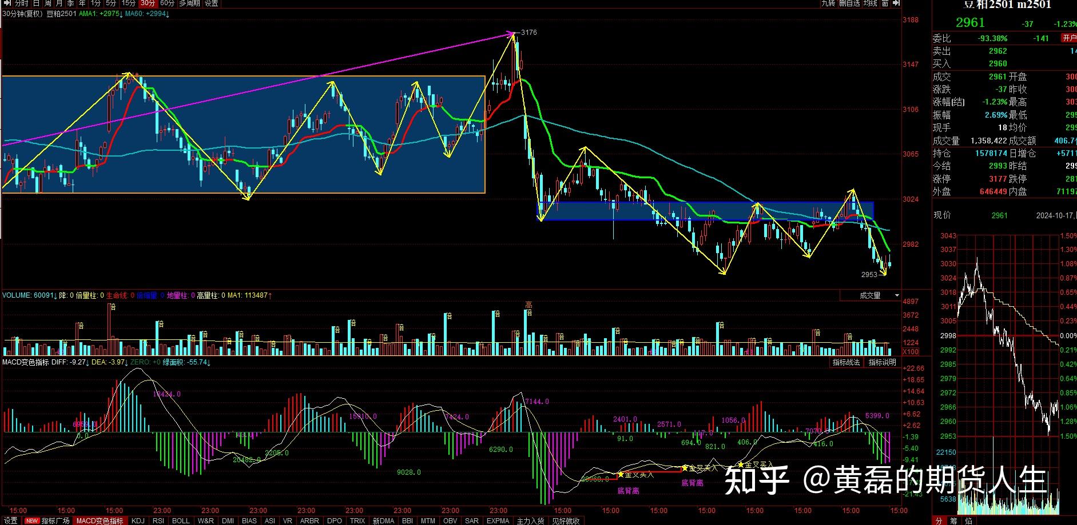Click the 买入 price 2960
The height and width of the screenshot is (525, 1077).
pyautogui.click(x=998, y=63)
